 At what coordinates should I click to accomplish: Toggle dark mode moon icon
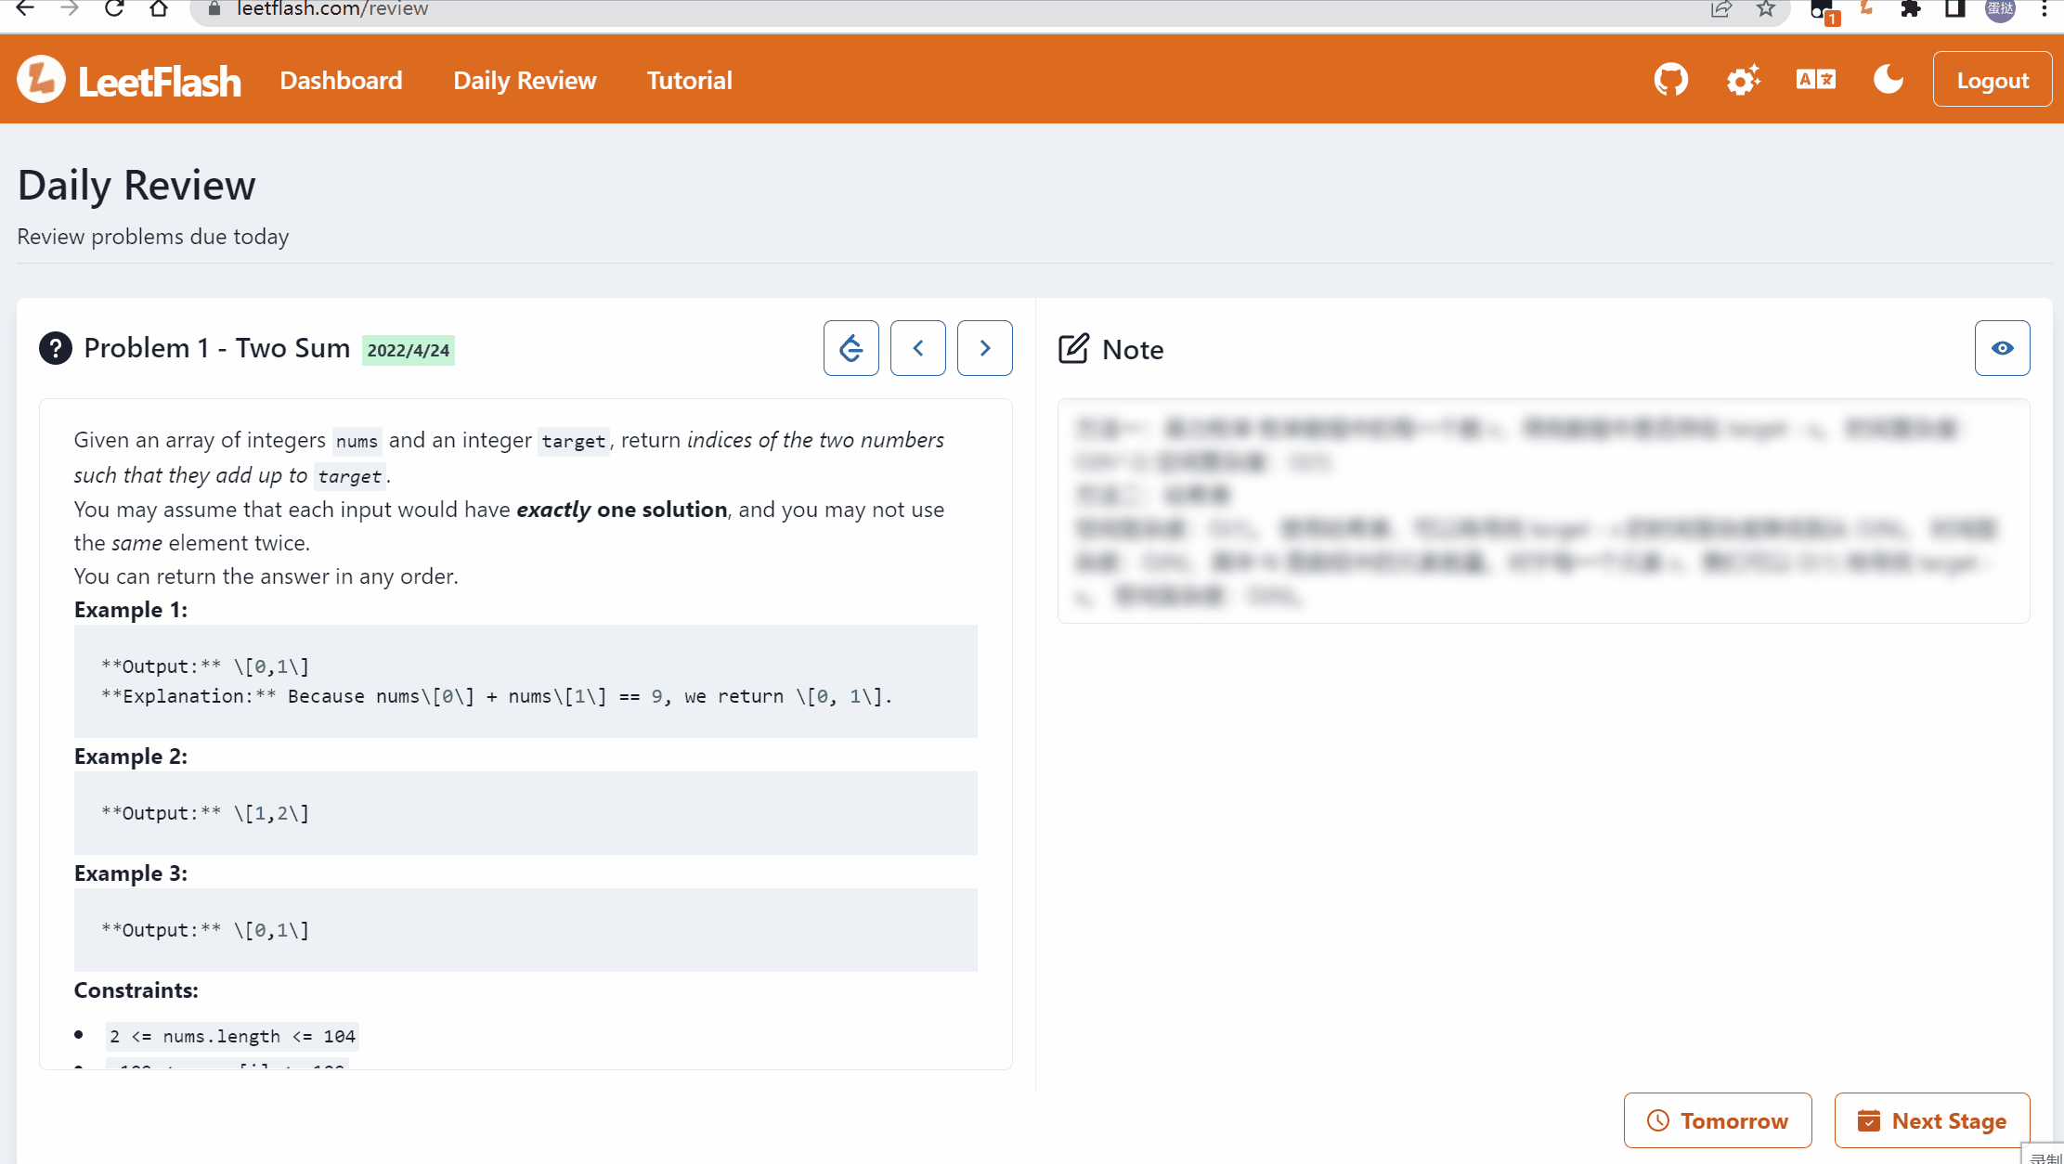tap(1888, 80)
